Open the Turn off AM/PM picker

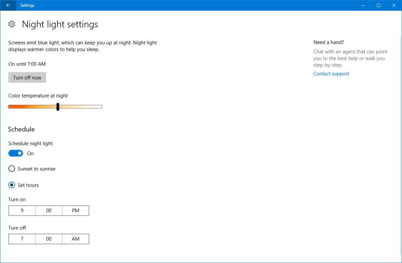75,239
